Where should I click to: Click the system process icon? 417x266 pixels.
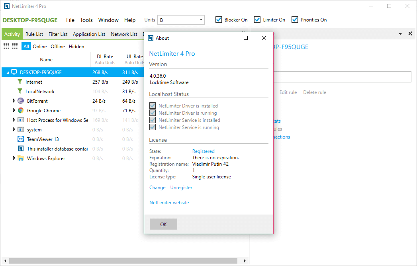21,129
